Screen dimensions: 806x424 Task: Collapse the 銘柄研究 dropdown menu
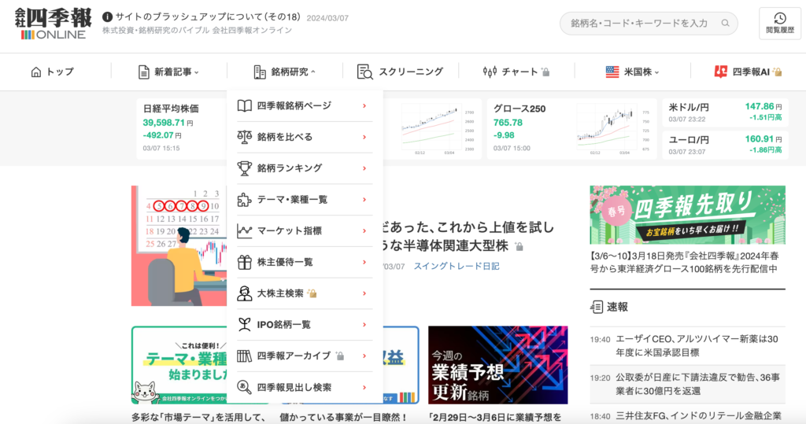click(x=285, y=72)
